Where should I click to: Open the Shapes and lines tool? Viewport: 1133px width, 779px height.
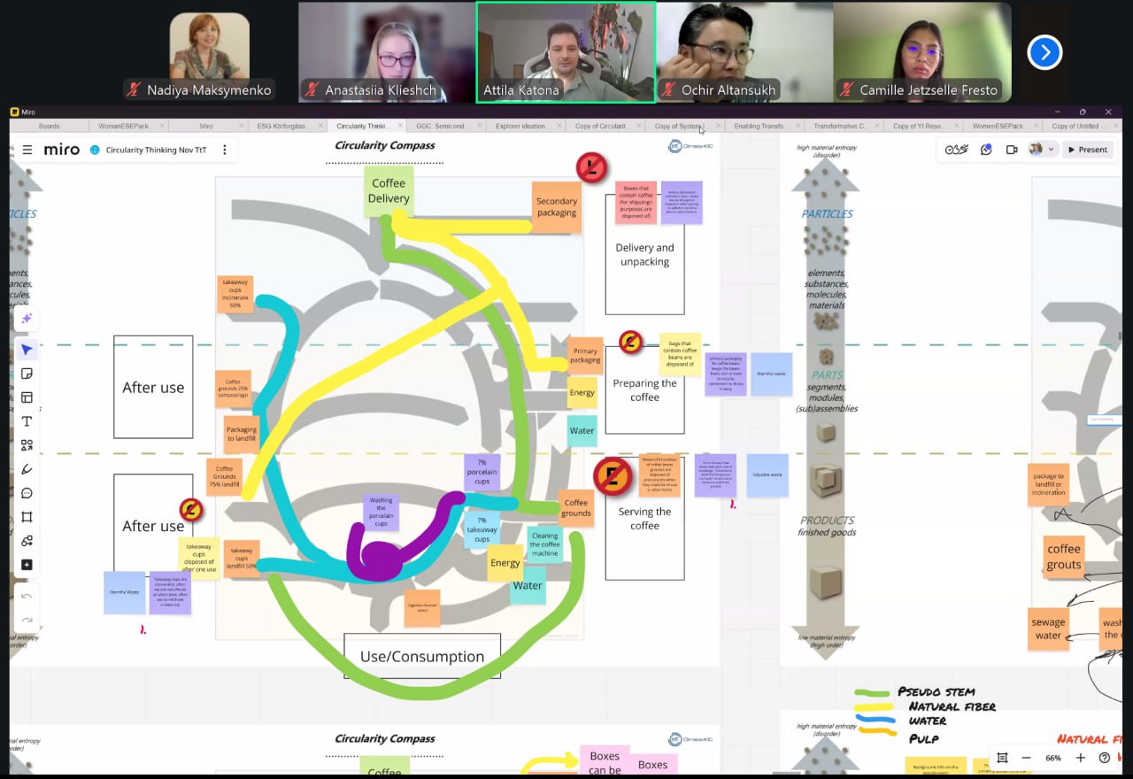click(27, 445)
